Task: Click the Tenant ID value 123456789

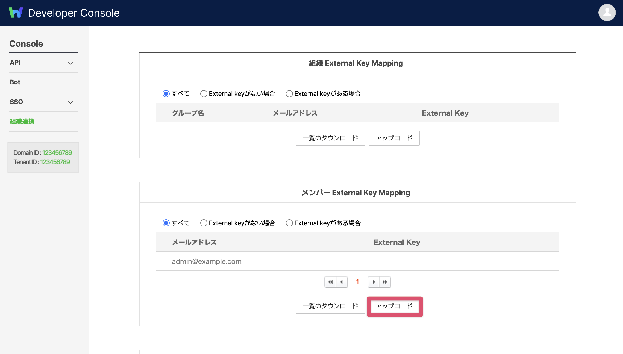Action: coord(55,162)
